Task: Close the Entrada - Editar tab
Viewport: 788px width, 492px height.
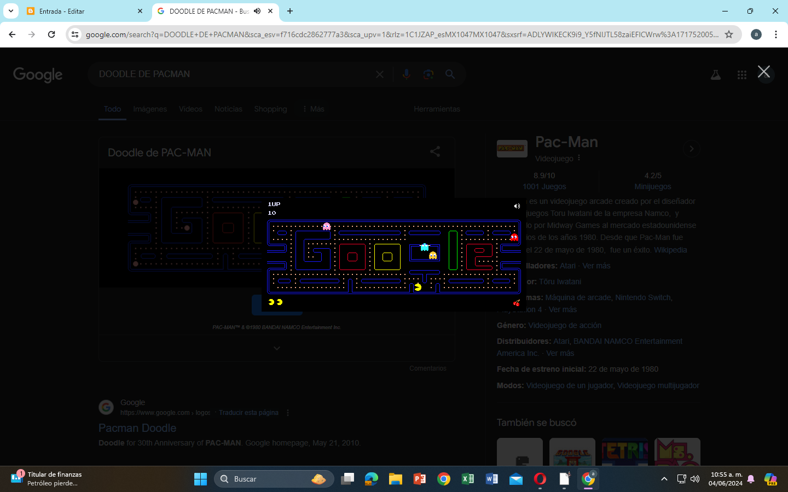Action: [x=140, y=11]
